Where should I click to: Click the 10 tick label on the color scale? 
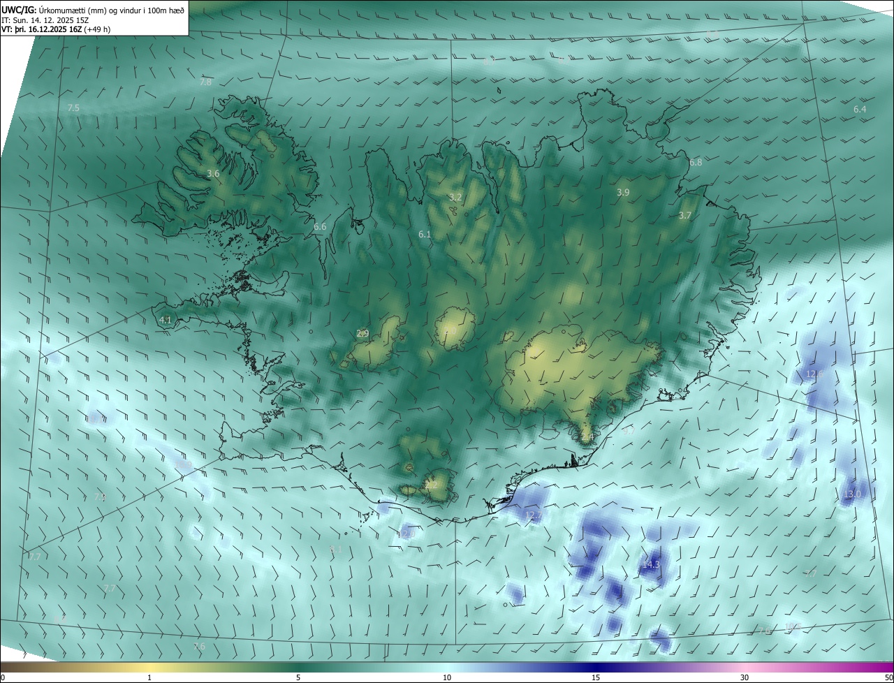pyautogui.click(x=447, y=677)
